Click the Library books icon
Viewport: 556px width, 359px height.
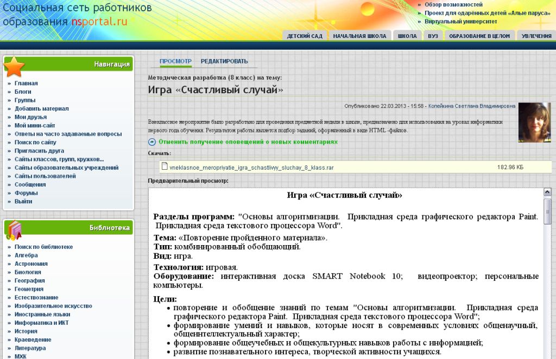[x=14, y=230]
